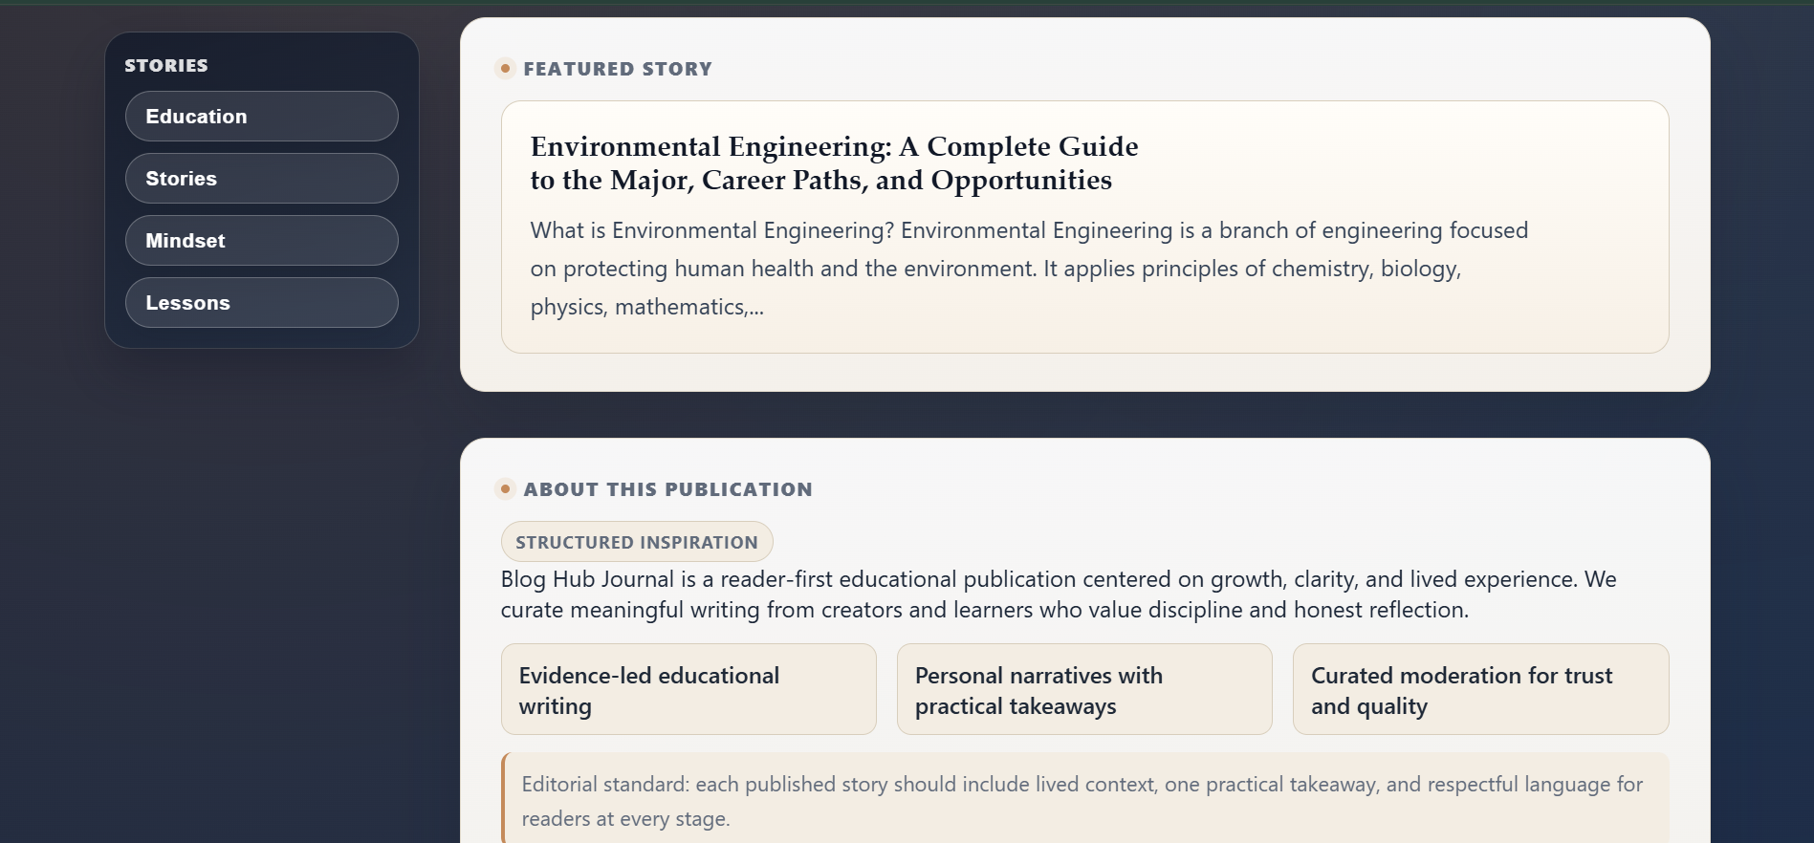The height and width of the screenshot is (843, 1814).
Task: Select the Curated moderation for trust card
Action: click(1480, 690)
